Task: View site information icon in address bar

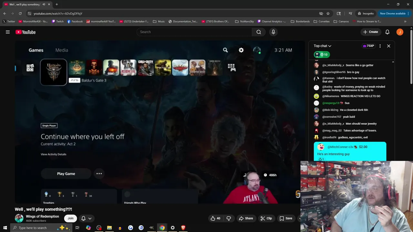Action: tap(29, 14)
